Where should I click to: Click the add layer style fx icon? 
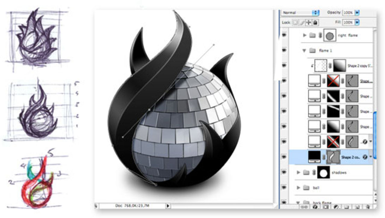pos(316,207)
